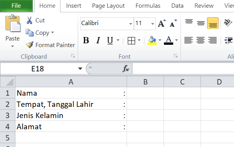Click the Cut scissors button
Screen dimensions: 234x147
point(35,20)
